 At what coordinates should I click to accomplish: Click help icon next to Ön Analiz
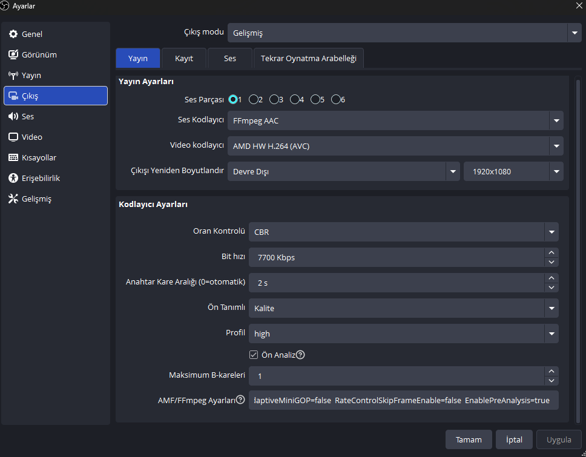[300, 355]
